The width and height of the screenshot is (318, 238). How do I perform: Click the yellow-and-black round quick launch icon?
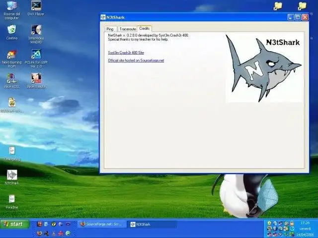click(x=54, y=224)
